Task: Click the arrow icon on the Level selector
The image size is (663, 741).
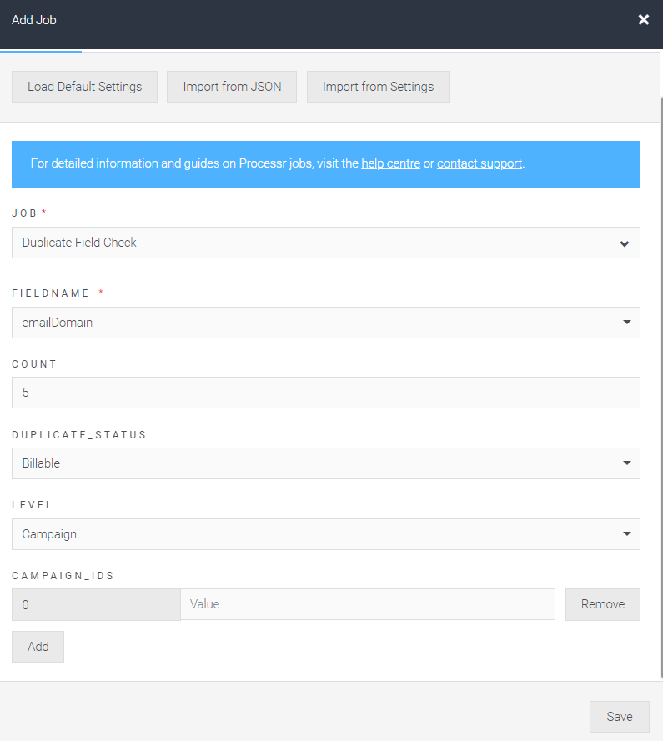Action: click(628, 534)
